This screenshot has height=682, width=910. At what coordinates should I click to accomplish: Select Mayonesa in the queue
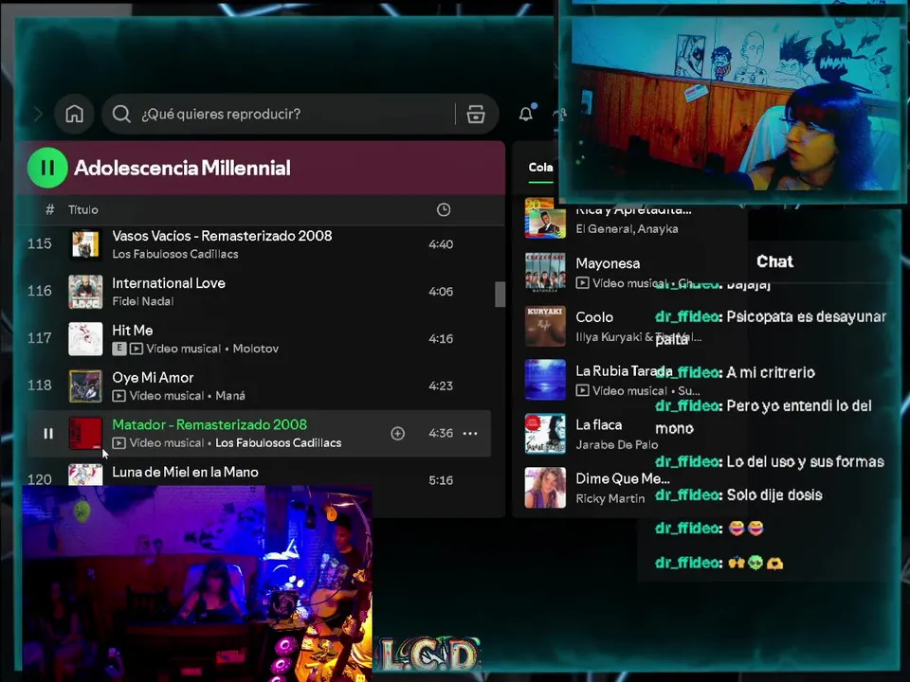(608, 264)
